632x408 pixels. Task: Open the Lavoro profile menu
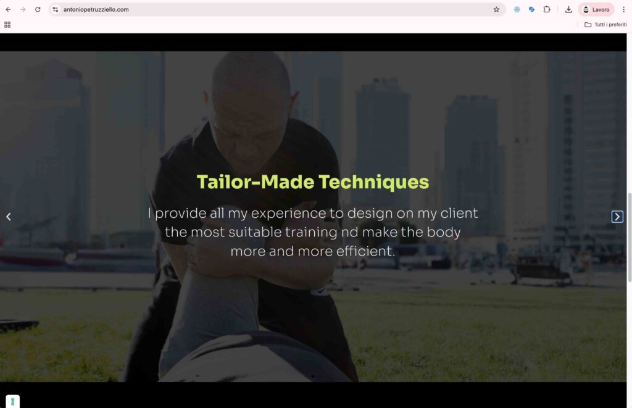click(x=596, y=9)
